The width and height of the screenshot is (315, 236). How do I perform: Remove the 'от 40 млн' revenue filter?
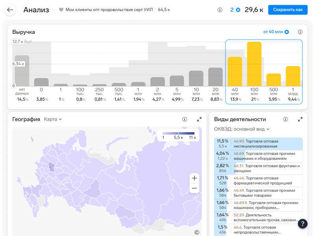(287, 32)
